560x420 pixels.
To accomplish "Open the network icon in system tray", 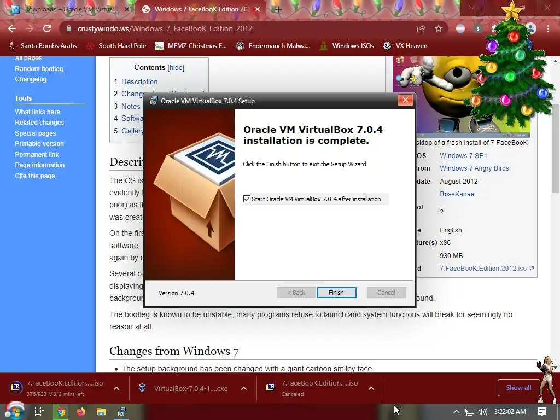I will click(470, 412).
